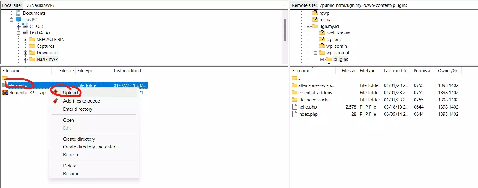
Task: Click the Add files to queue icon
Action: coord(55,101)
